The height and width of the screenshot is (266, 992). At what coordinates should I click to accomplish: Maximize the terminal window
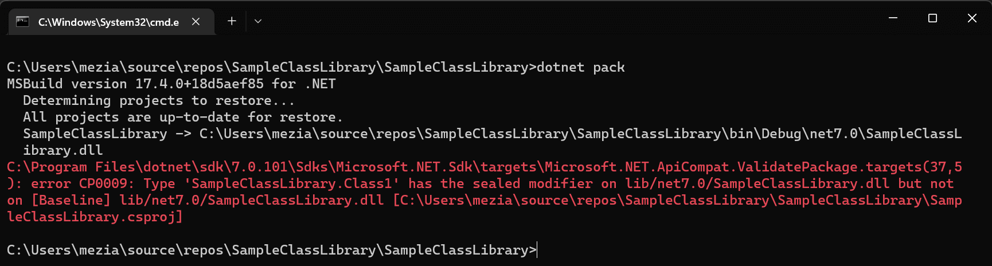[932, 18]
